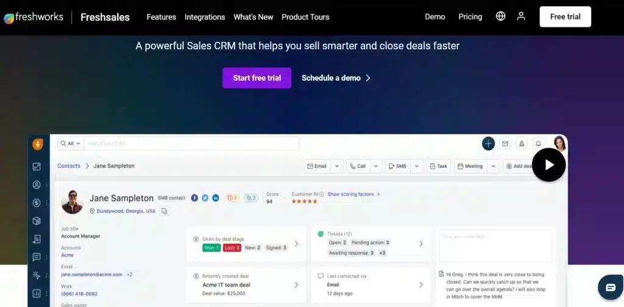Click the Task action button
Viewport: 624px width, 307px height.
[x=439, y=166]
